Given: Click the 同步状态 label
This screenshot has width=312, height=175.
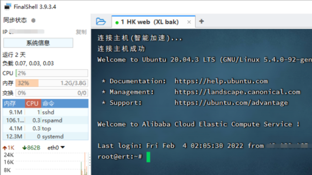Looking at the screenshot, I should [x=15, y=20].
